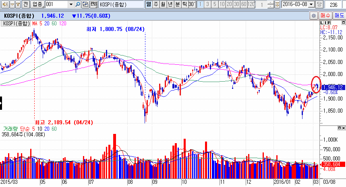Viewport: 346px width, 187px height.
Task: Open the code 001 dropdown arrow
Action: 71,4
